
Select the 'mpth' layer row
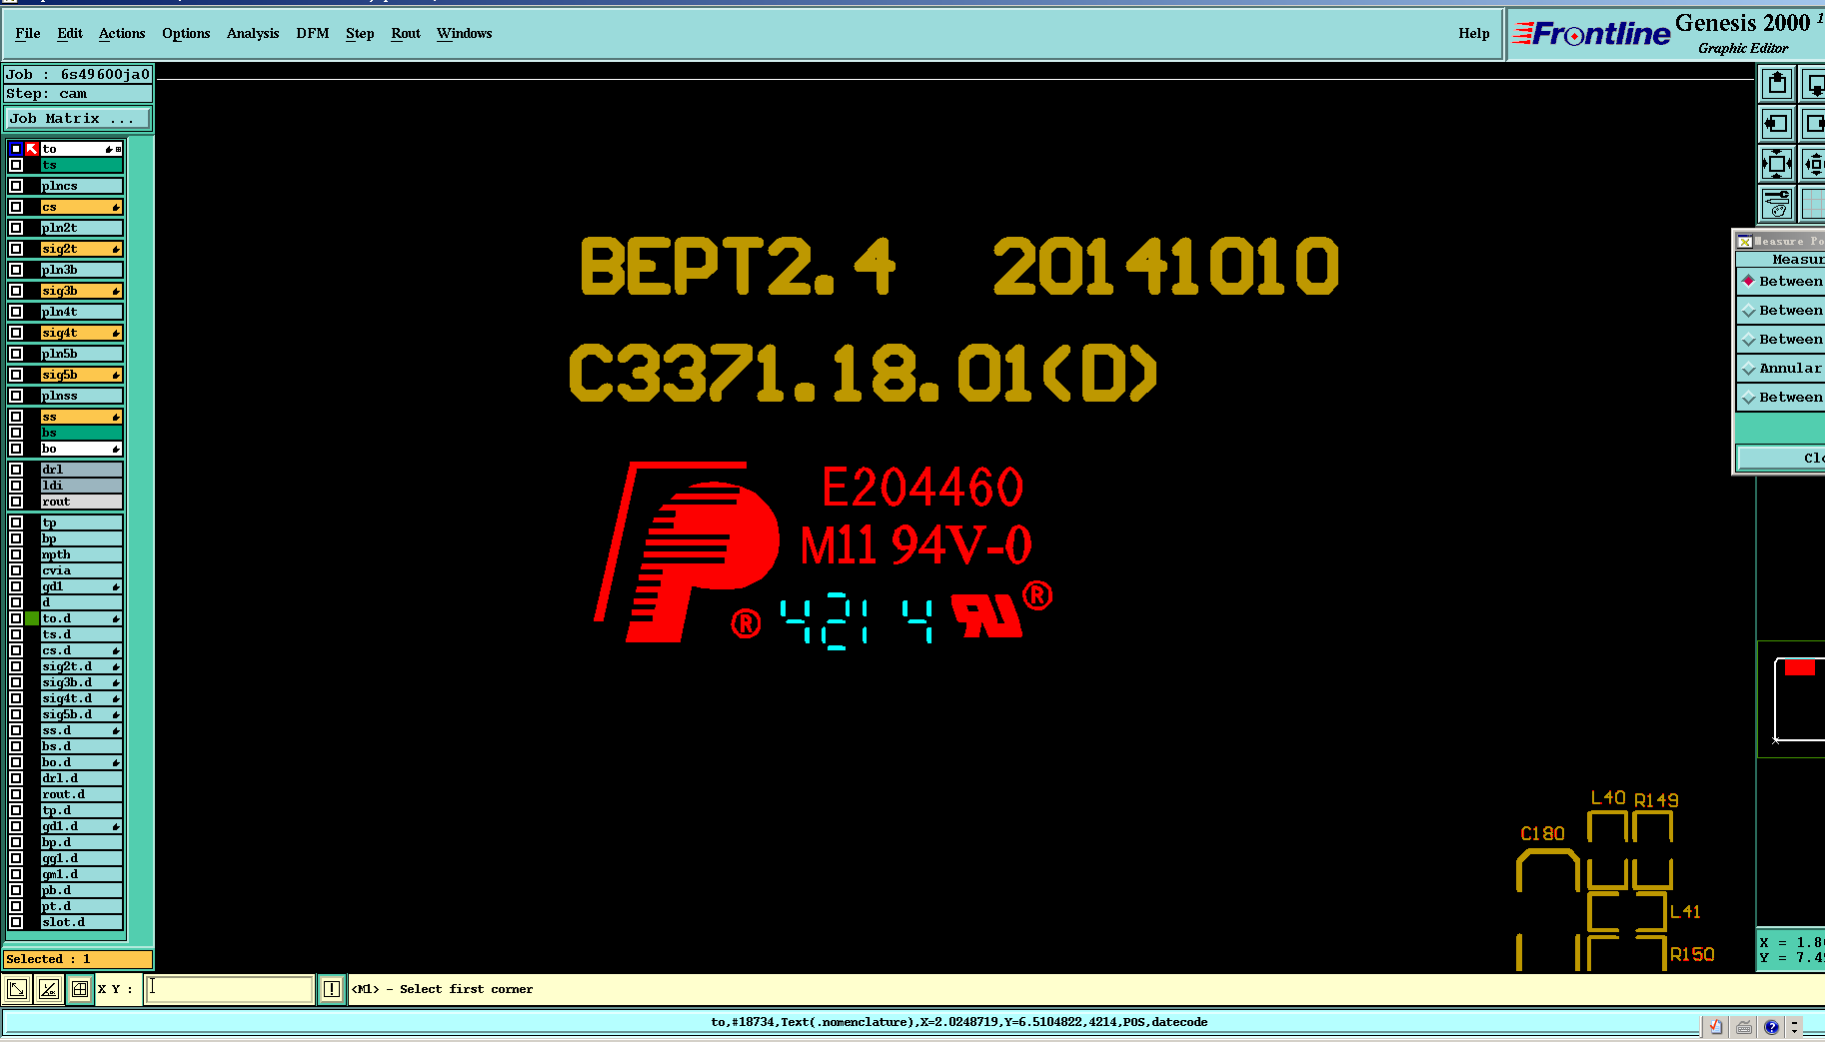[x=81, y=554]
